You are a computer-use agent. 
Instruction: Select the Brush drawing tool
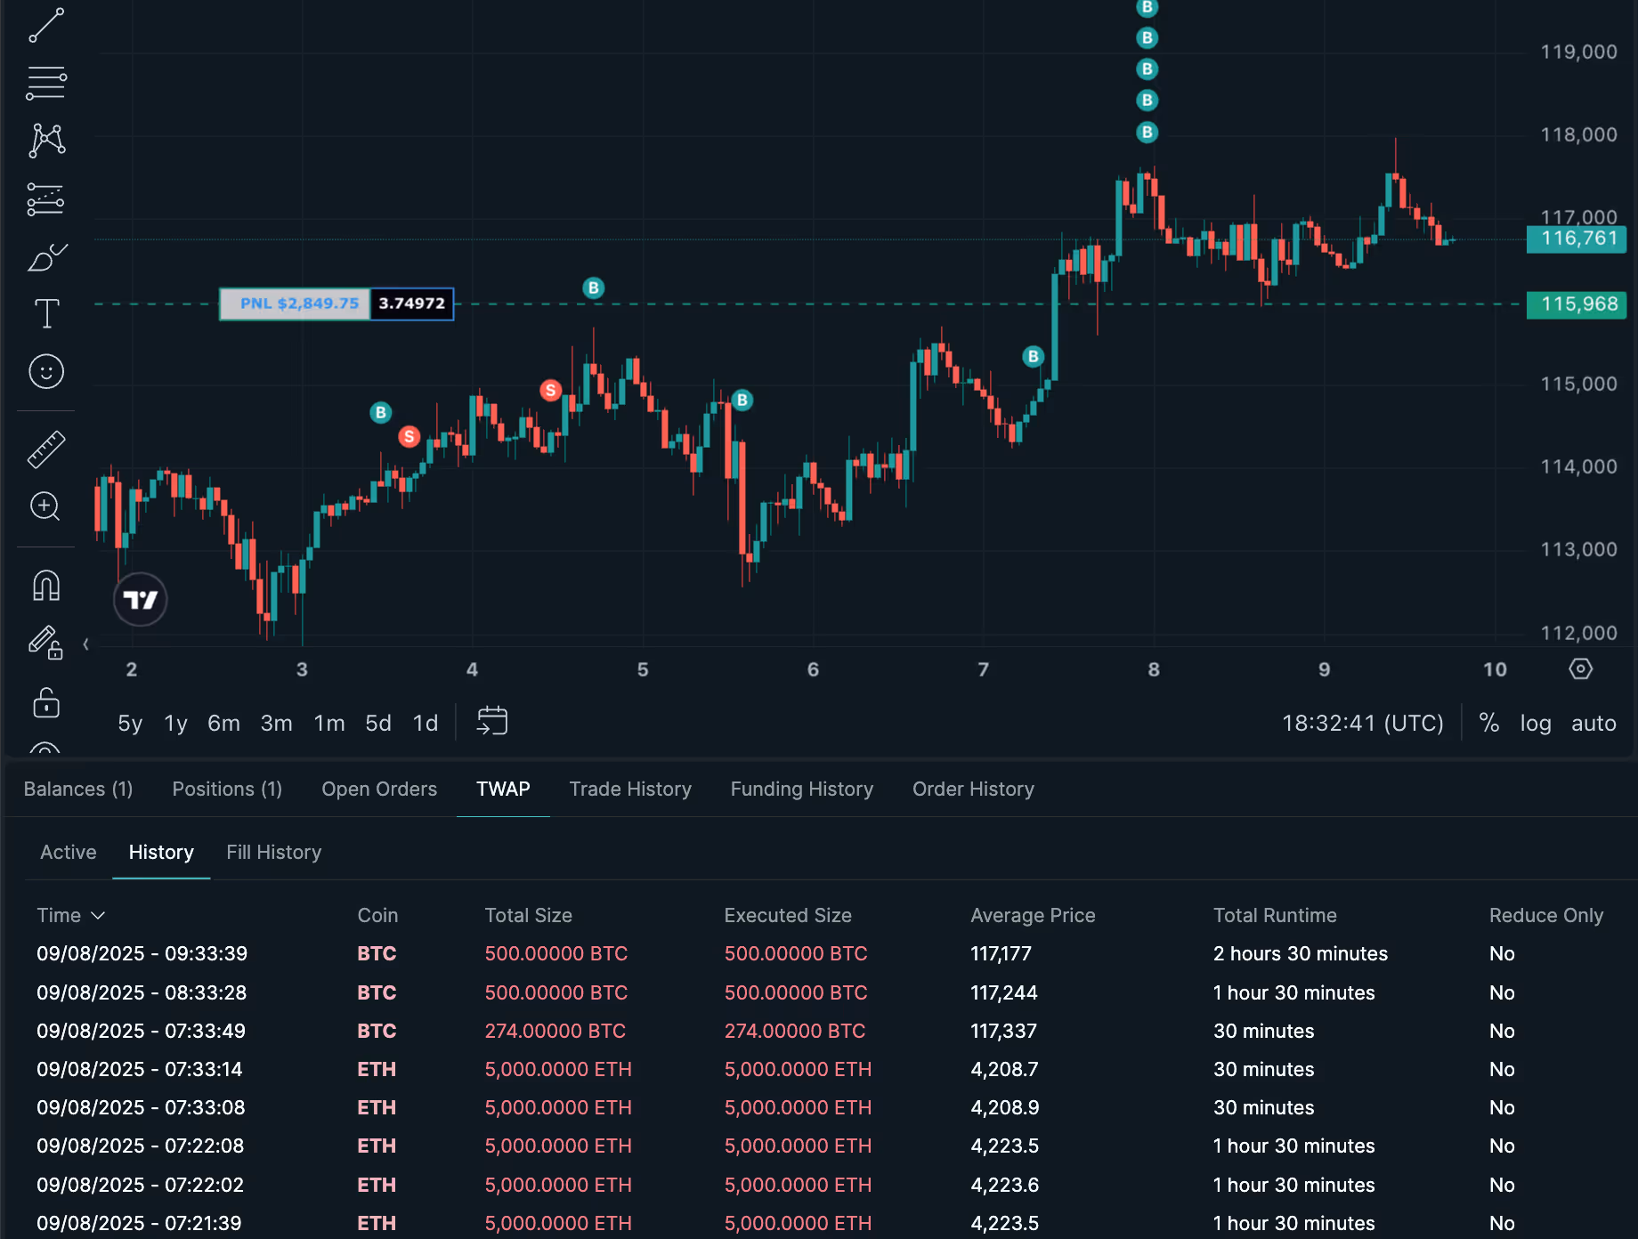pyautogui.click(x=46, y=256)
